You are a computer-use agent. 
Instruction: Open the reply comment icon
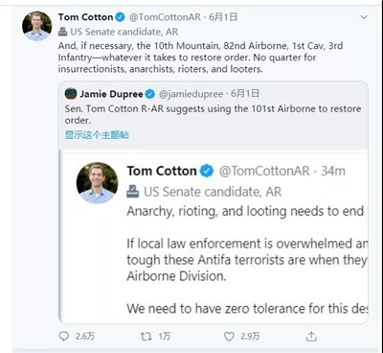tap(64, 336)
